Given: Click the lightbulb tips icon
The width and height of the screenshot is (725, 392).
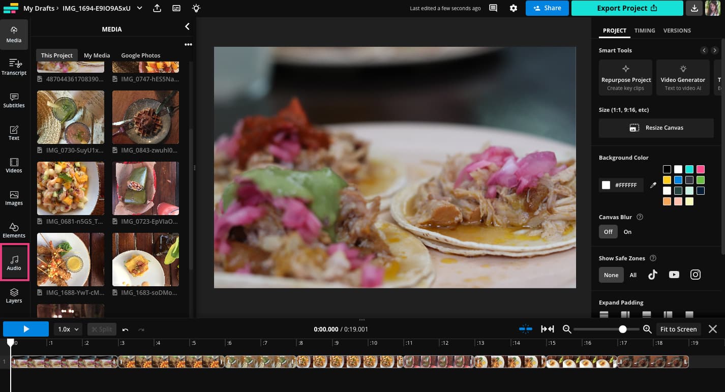Looking at the screenshot, I should click(x=196, y=8).
